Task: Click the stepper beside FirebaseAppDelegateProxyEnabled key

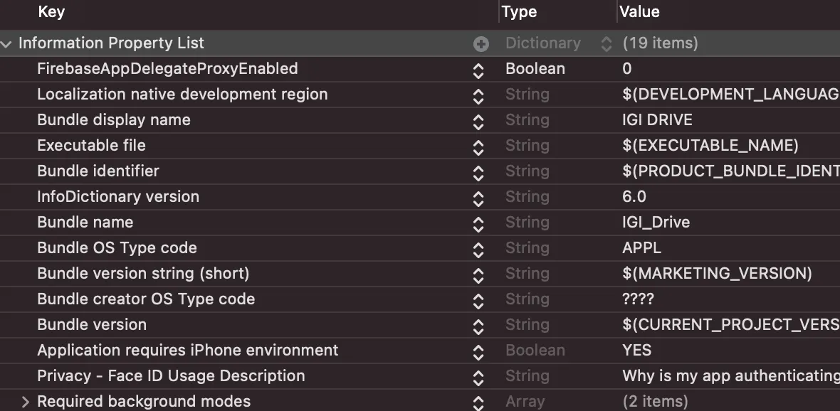Action: point(478,70)
